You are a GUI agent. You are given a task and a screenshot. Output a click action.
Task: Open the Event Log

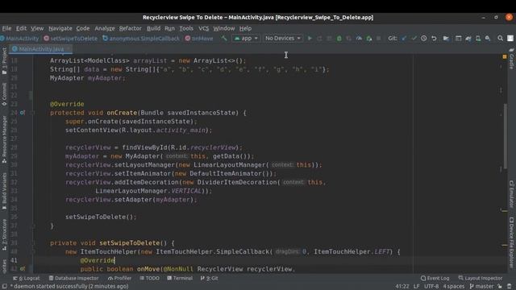pyautogui.click(x=435, y=278)
